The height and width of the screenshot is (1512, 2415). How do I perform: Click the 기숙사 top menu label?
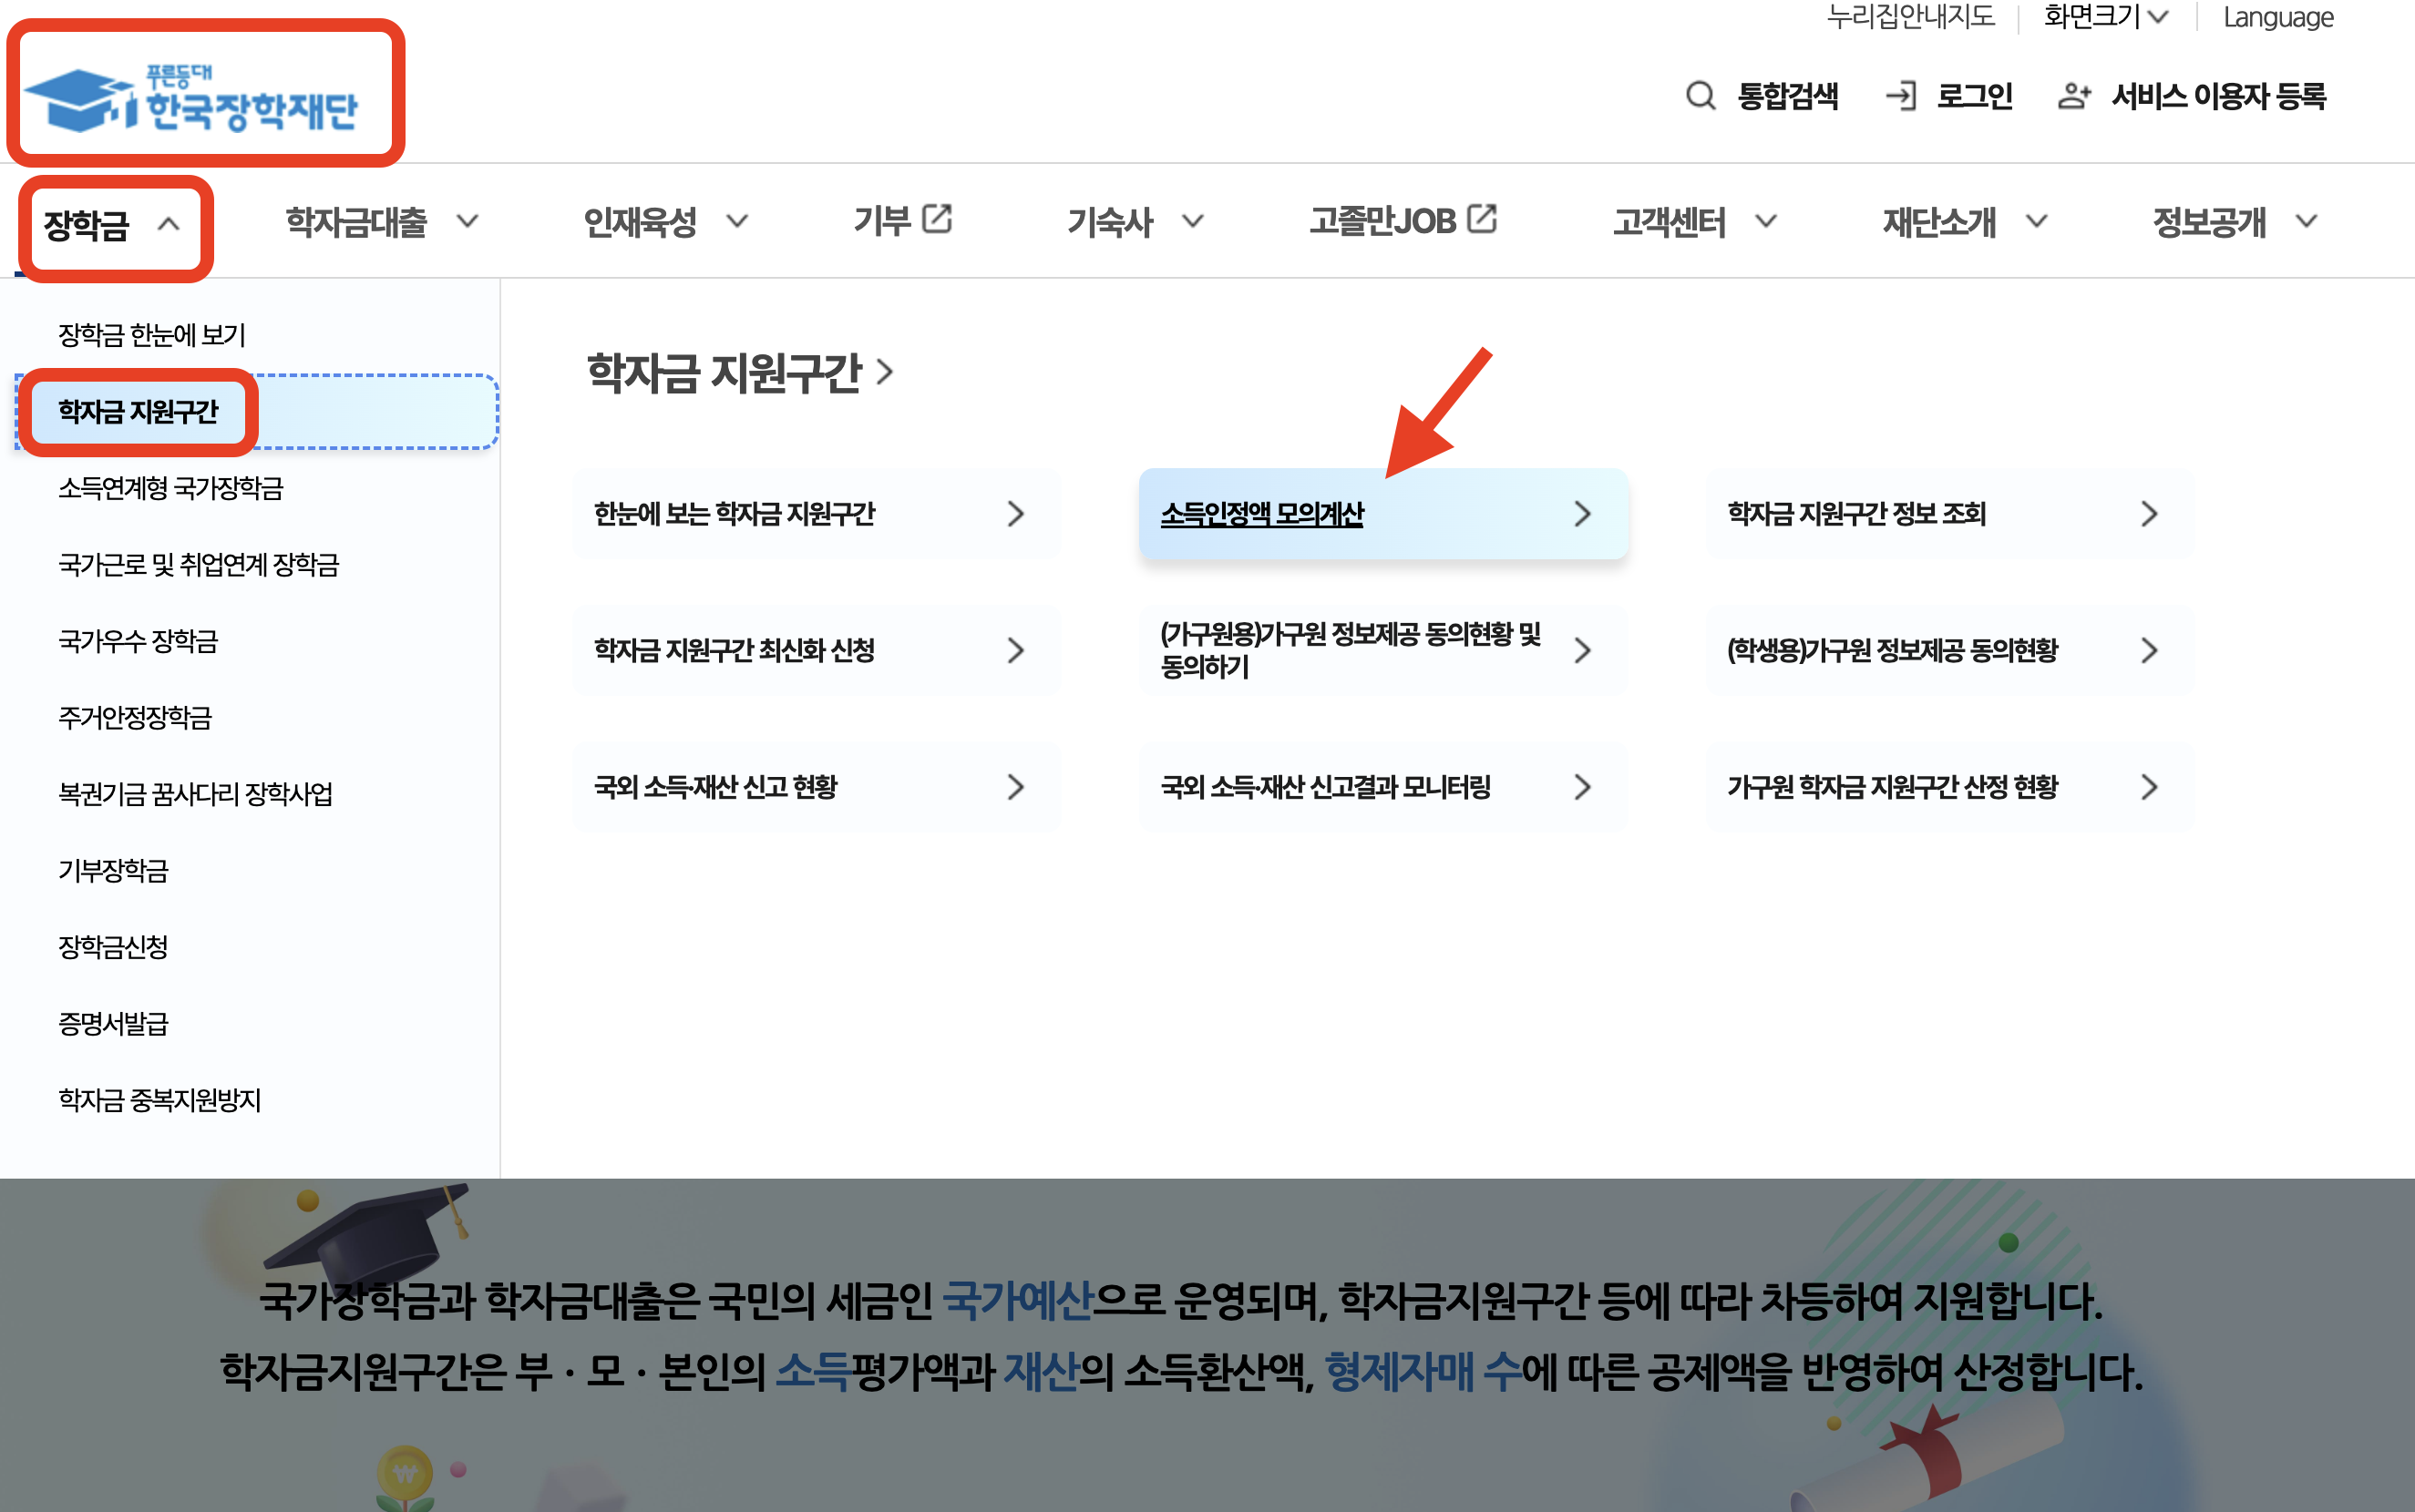[x=1111, y=222]
